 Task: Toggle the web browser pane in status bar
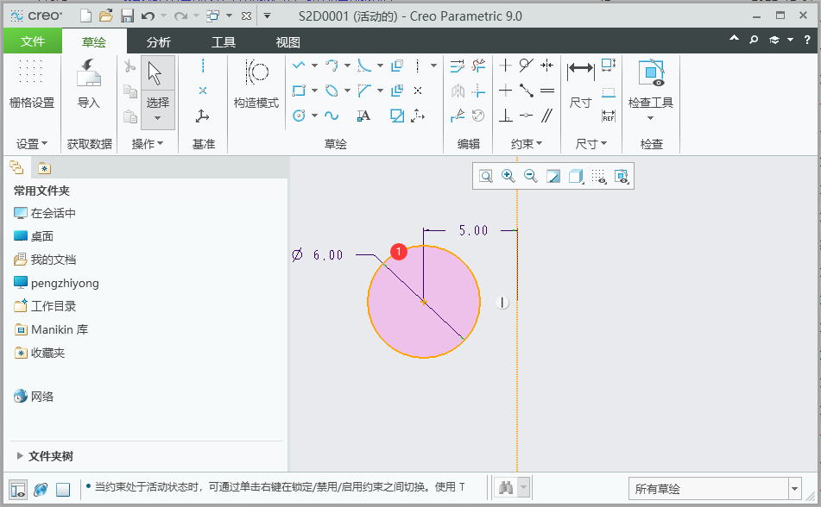pos(41,490)
